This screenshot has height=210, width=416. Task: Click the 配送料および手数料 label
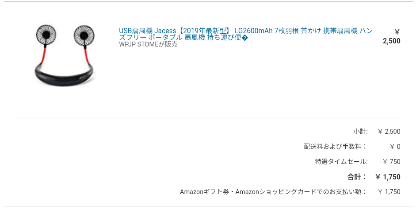coord(336,147)
